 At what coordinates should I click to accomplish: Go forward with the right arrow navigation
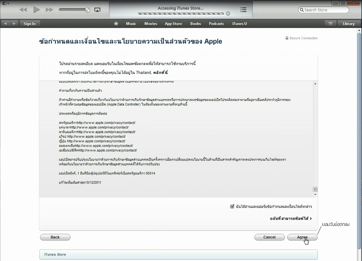14,24
